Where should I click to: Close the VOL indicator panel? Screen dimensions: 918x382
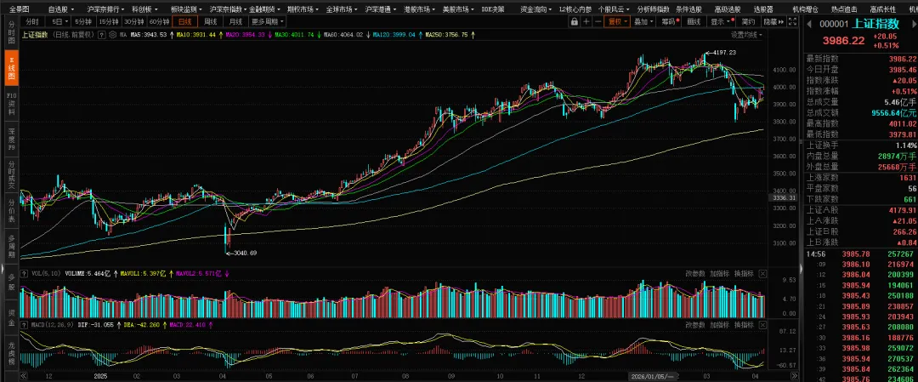point(762,274)
